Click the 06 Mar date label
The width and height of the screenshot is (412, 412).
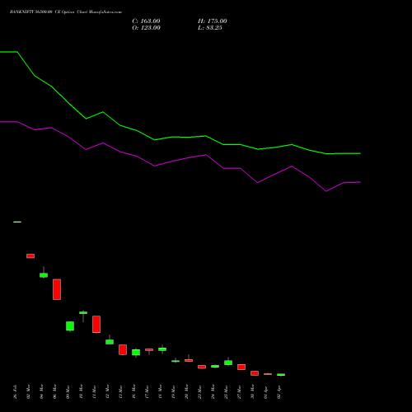coord(54,391)
